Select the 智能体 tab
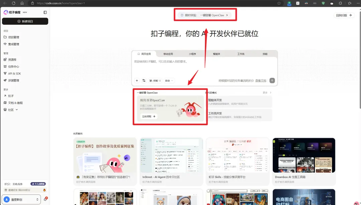This screenshot has height=205, width=361. 217,54
